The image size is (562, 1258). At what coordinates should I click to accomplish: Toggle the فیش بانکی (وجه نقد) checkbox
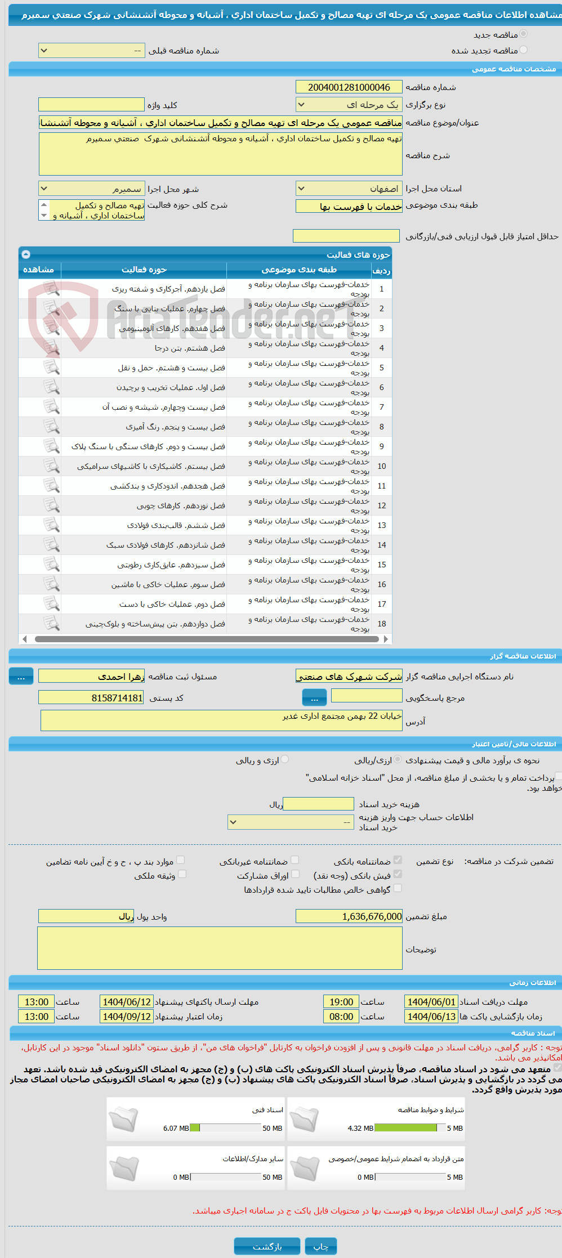pos(398,874)
